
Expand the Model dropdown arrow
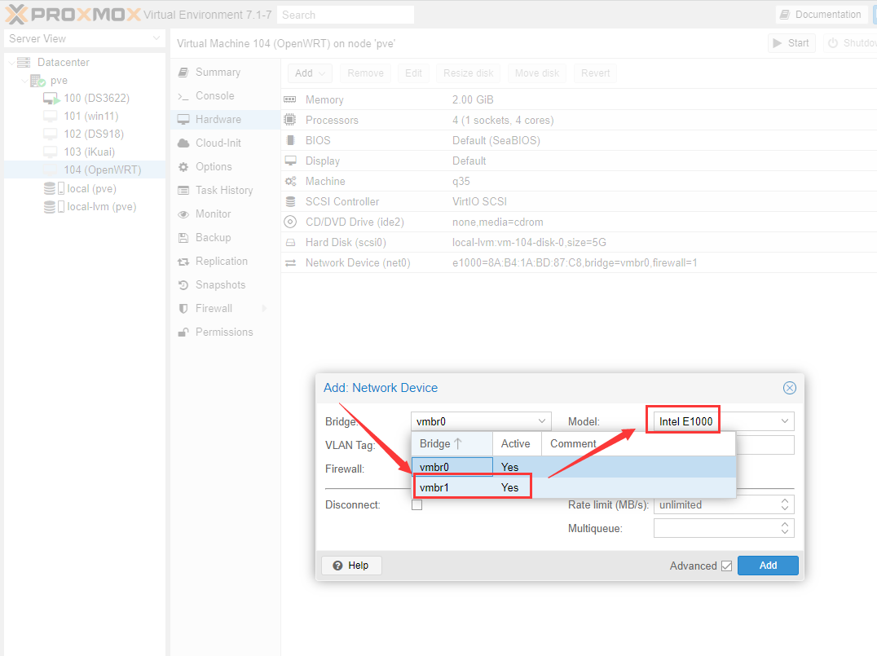pyautogui.click(x=784, y=421)
